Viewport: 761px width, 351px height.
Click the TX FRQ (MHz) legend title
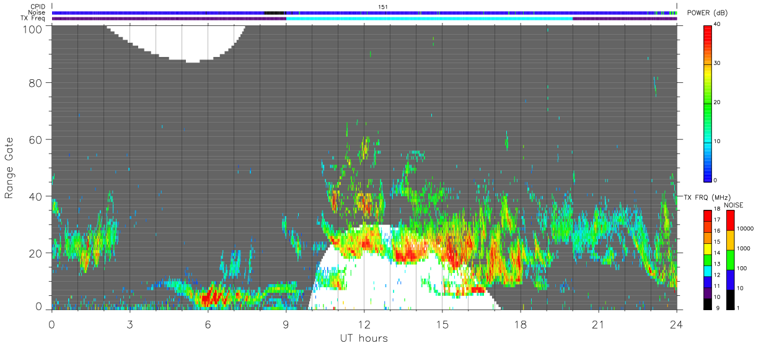pos(708,198)
